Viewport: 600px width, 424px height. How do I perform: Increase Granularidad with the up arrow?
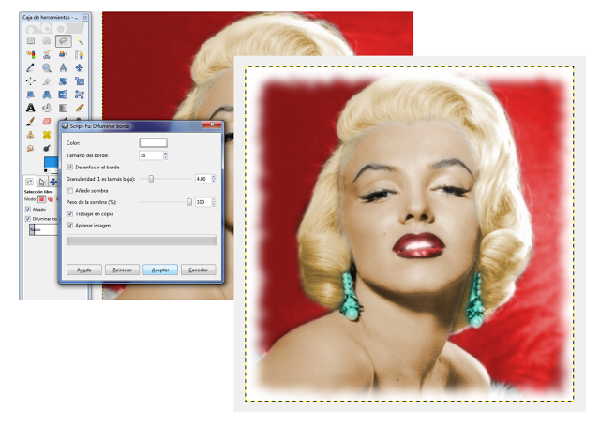[x=214, y=177]
